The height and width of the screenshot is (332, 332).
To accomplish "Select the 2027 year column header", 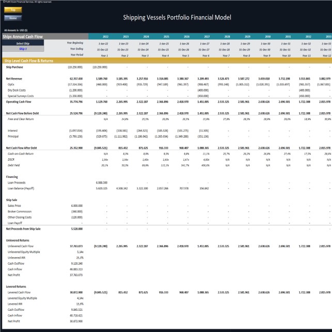I will (207, 37).
